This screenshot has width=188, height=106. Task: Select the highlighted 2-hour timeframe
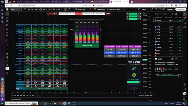coord(41,9)
